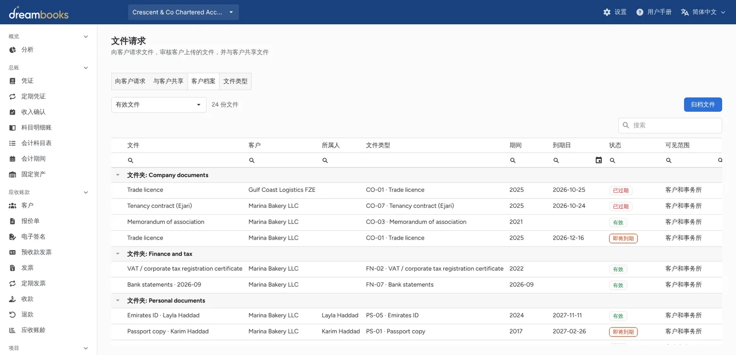Screen dimensions: 736x355
Task: Click the 凭证 voucher icon in sidebar
Action: pyautogui.click(x=12, y=81)
